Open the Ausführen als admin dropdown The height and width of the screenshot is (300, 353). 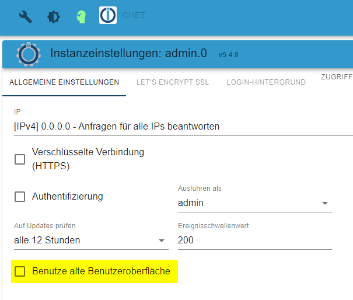(x=255, y=203)
